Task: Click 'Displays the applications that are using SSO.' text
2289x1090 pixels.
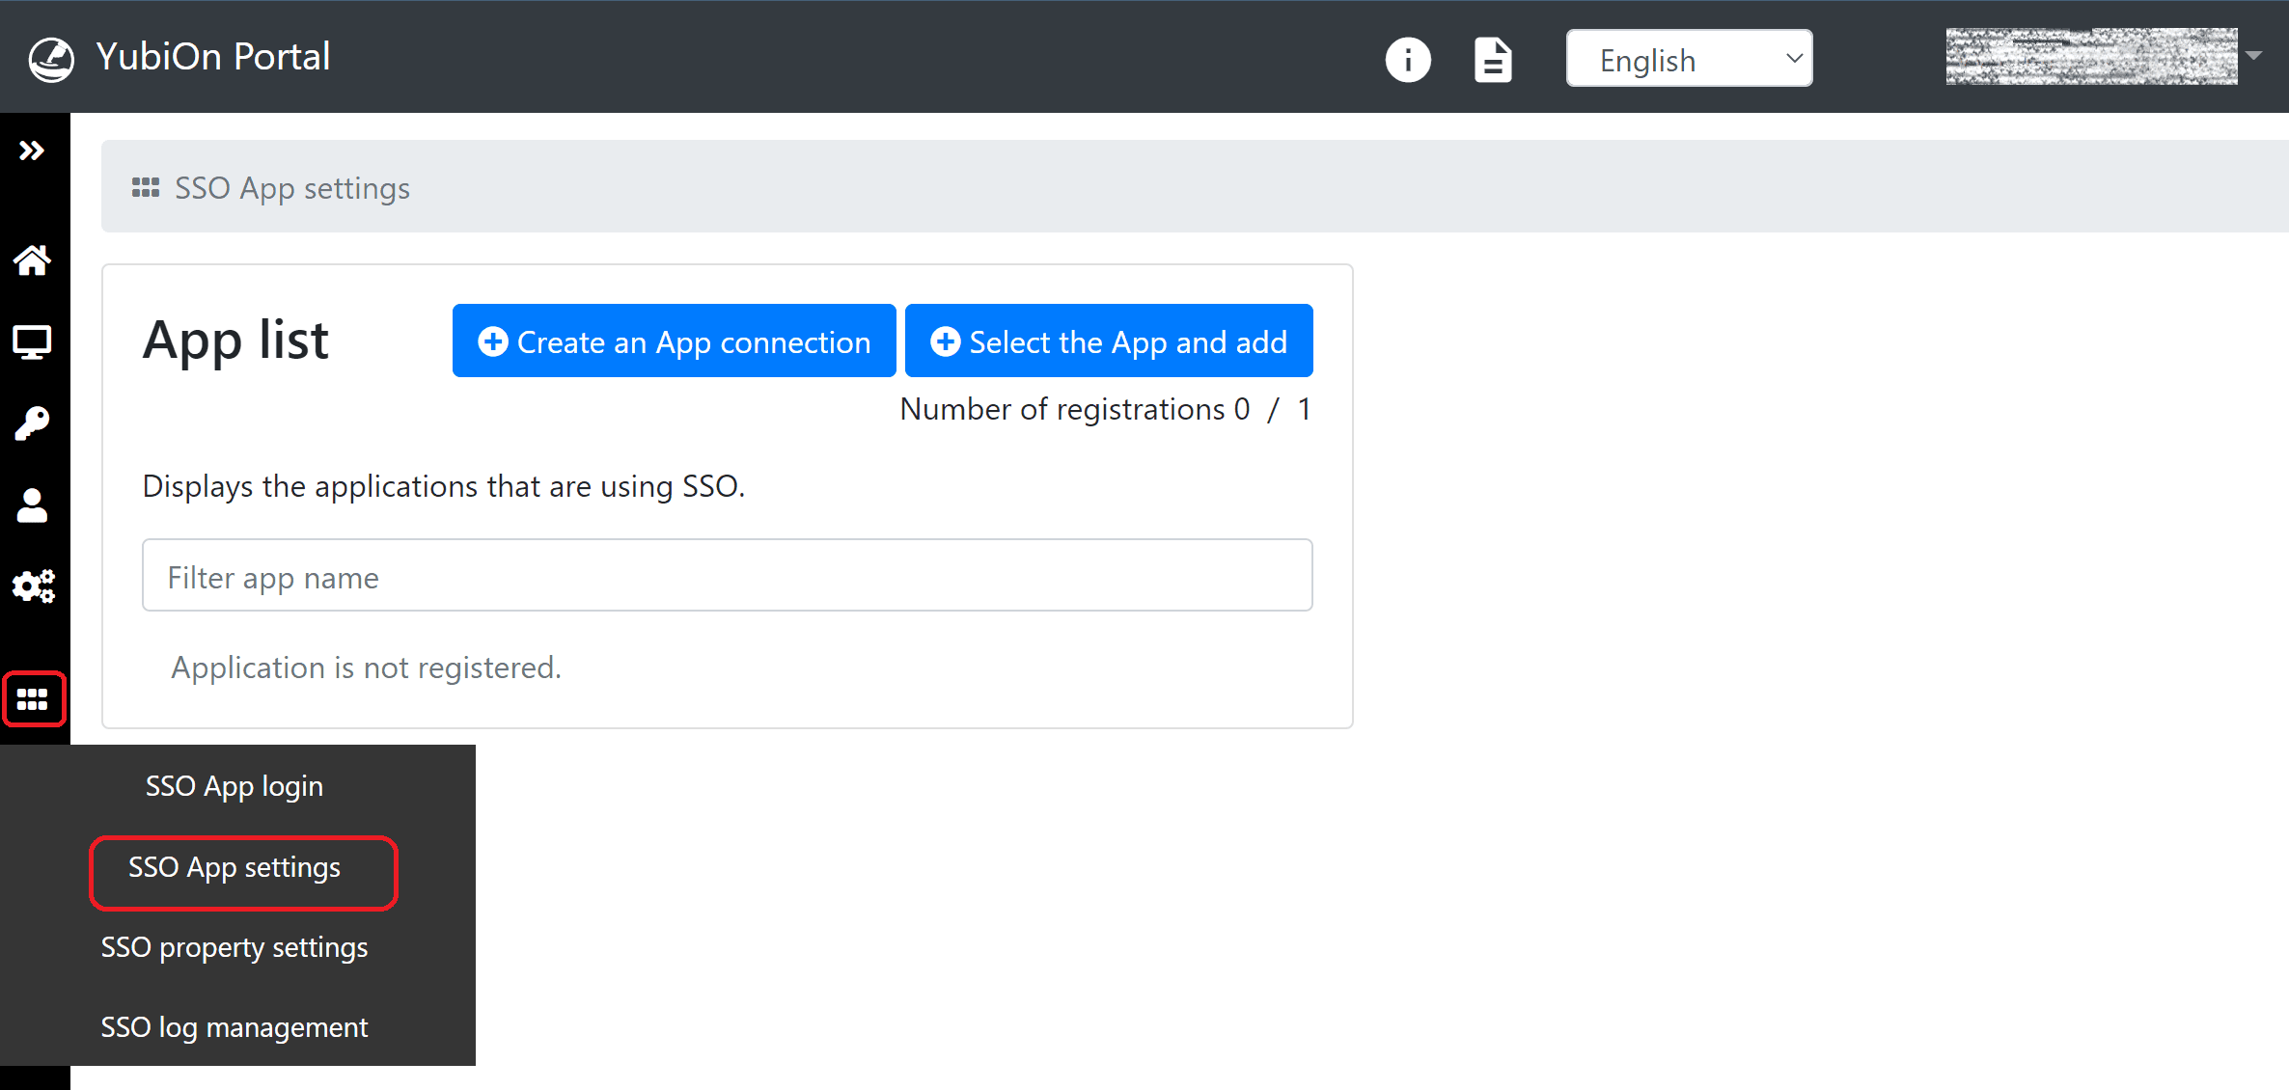Action: (444, 486)
